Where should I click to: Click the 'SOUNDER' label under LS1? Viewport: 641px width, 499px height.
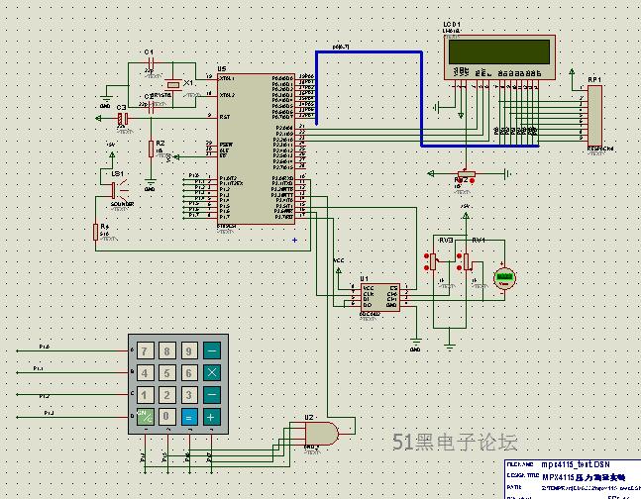[x=122, y=204]
